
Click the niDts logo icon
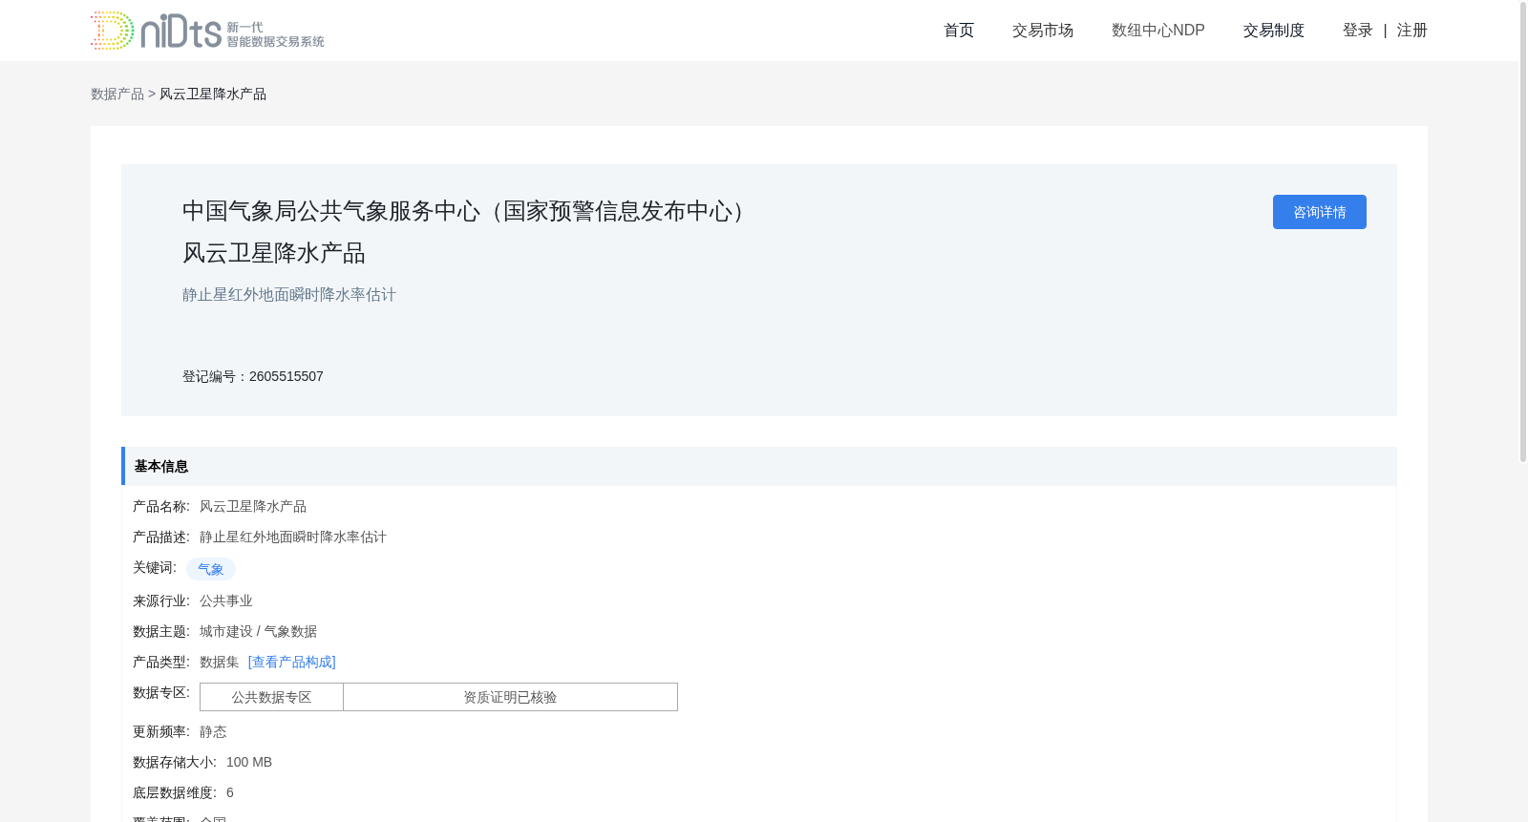point(207,31)
